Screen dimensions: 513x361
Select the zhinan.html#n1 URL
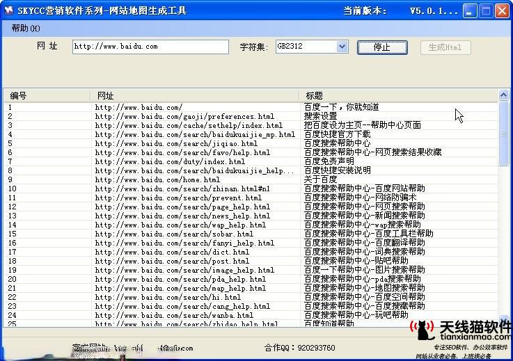182,188
